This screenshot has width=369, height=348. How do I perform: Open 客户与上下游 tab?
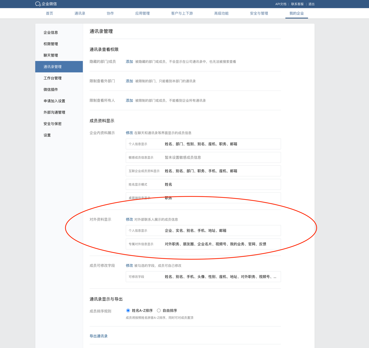point(182,13)
